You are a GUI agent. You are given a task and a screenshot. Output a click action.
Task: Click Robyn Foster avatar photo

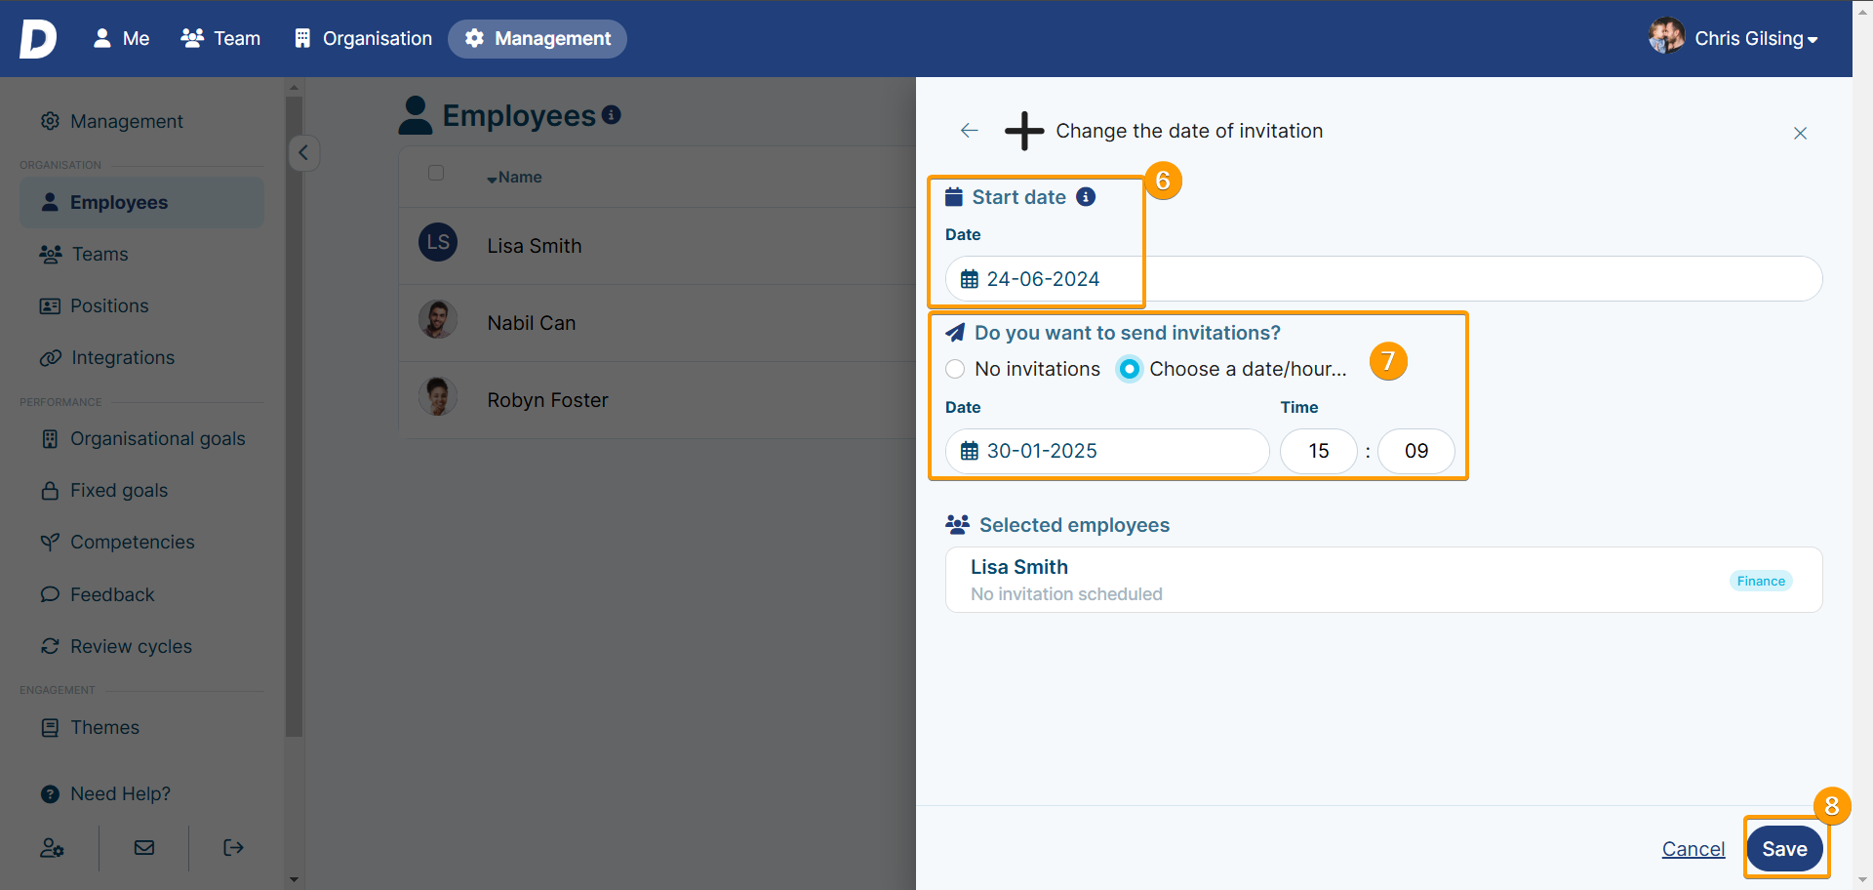pyautogui.click(x=438, y=396)
